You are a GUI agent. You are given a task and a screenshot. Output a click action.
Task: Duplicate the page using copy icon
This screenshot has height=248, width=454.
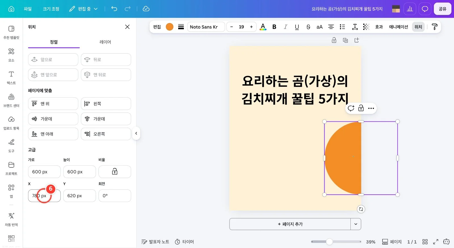coord(345,40)
